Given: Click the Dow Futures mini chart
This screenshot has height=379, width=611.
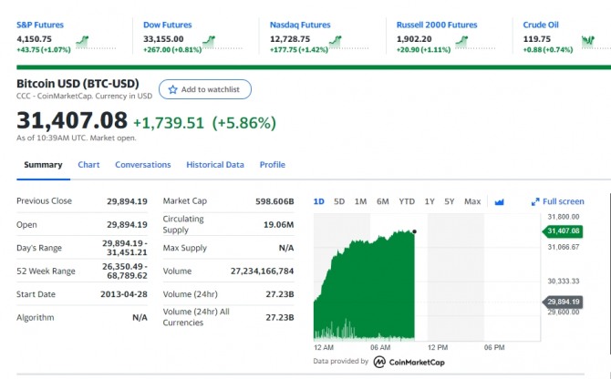Looking at the screenshot, I should 223,42.
